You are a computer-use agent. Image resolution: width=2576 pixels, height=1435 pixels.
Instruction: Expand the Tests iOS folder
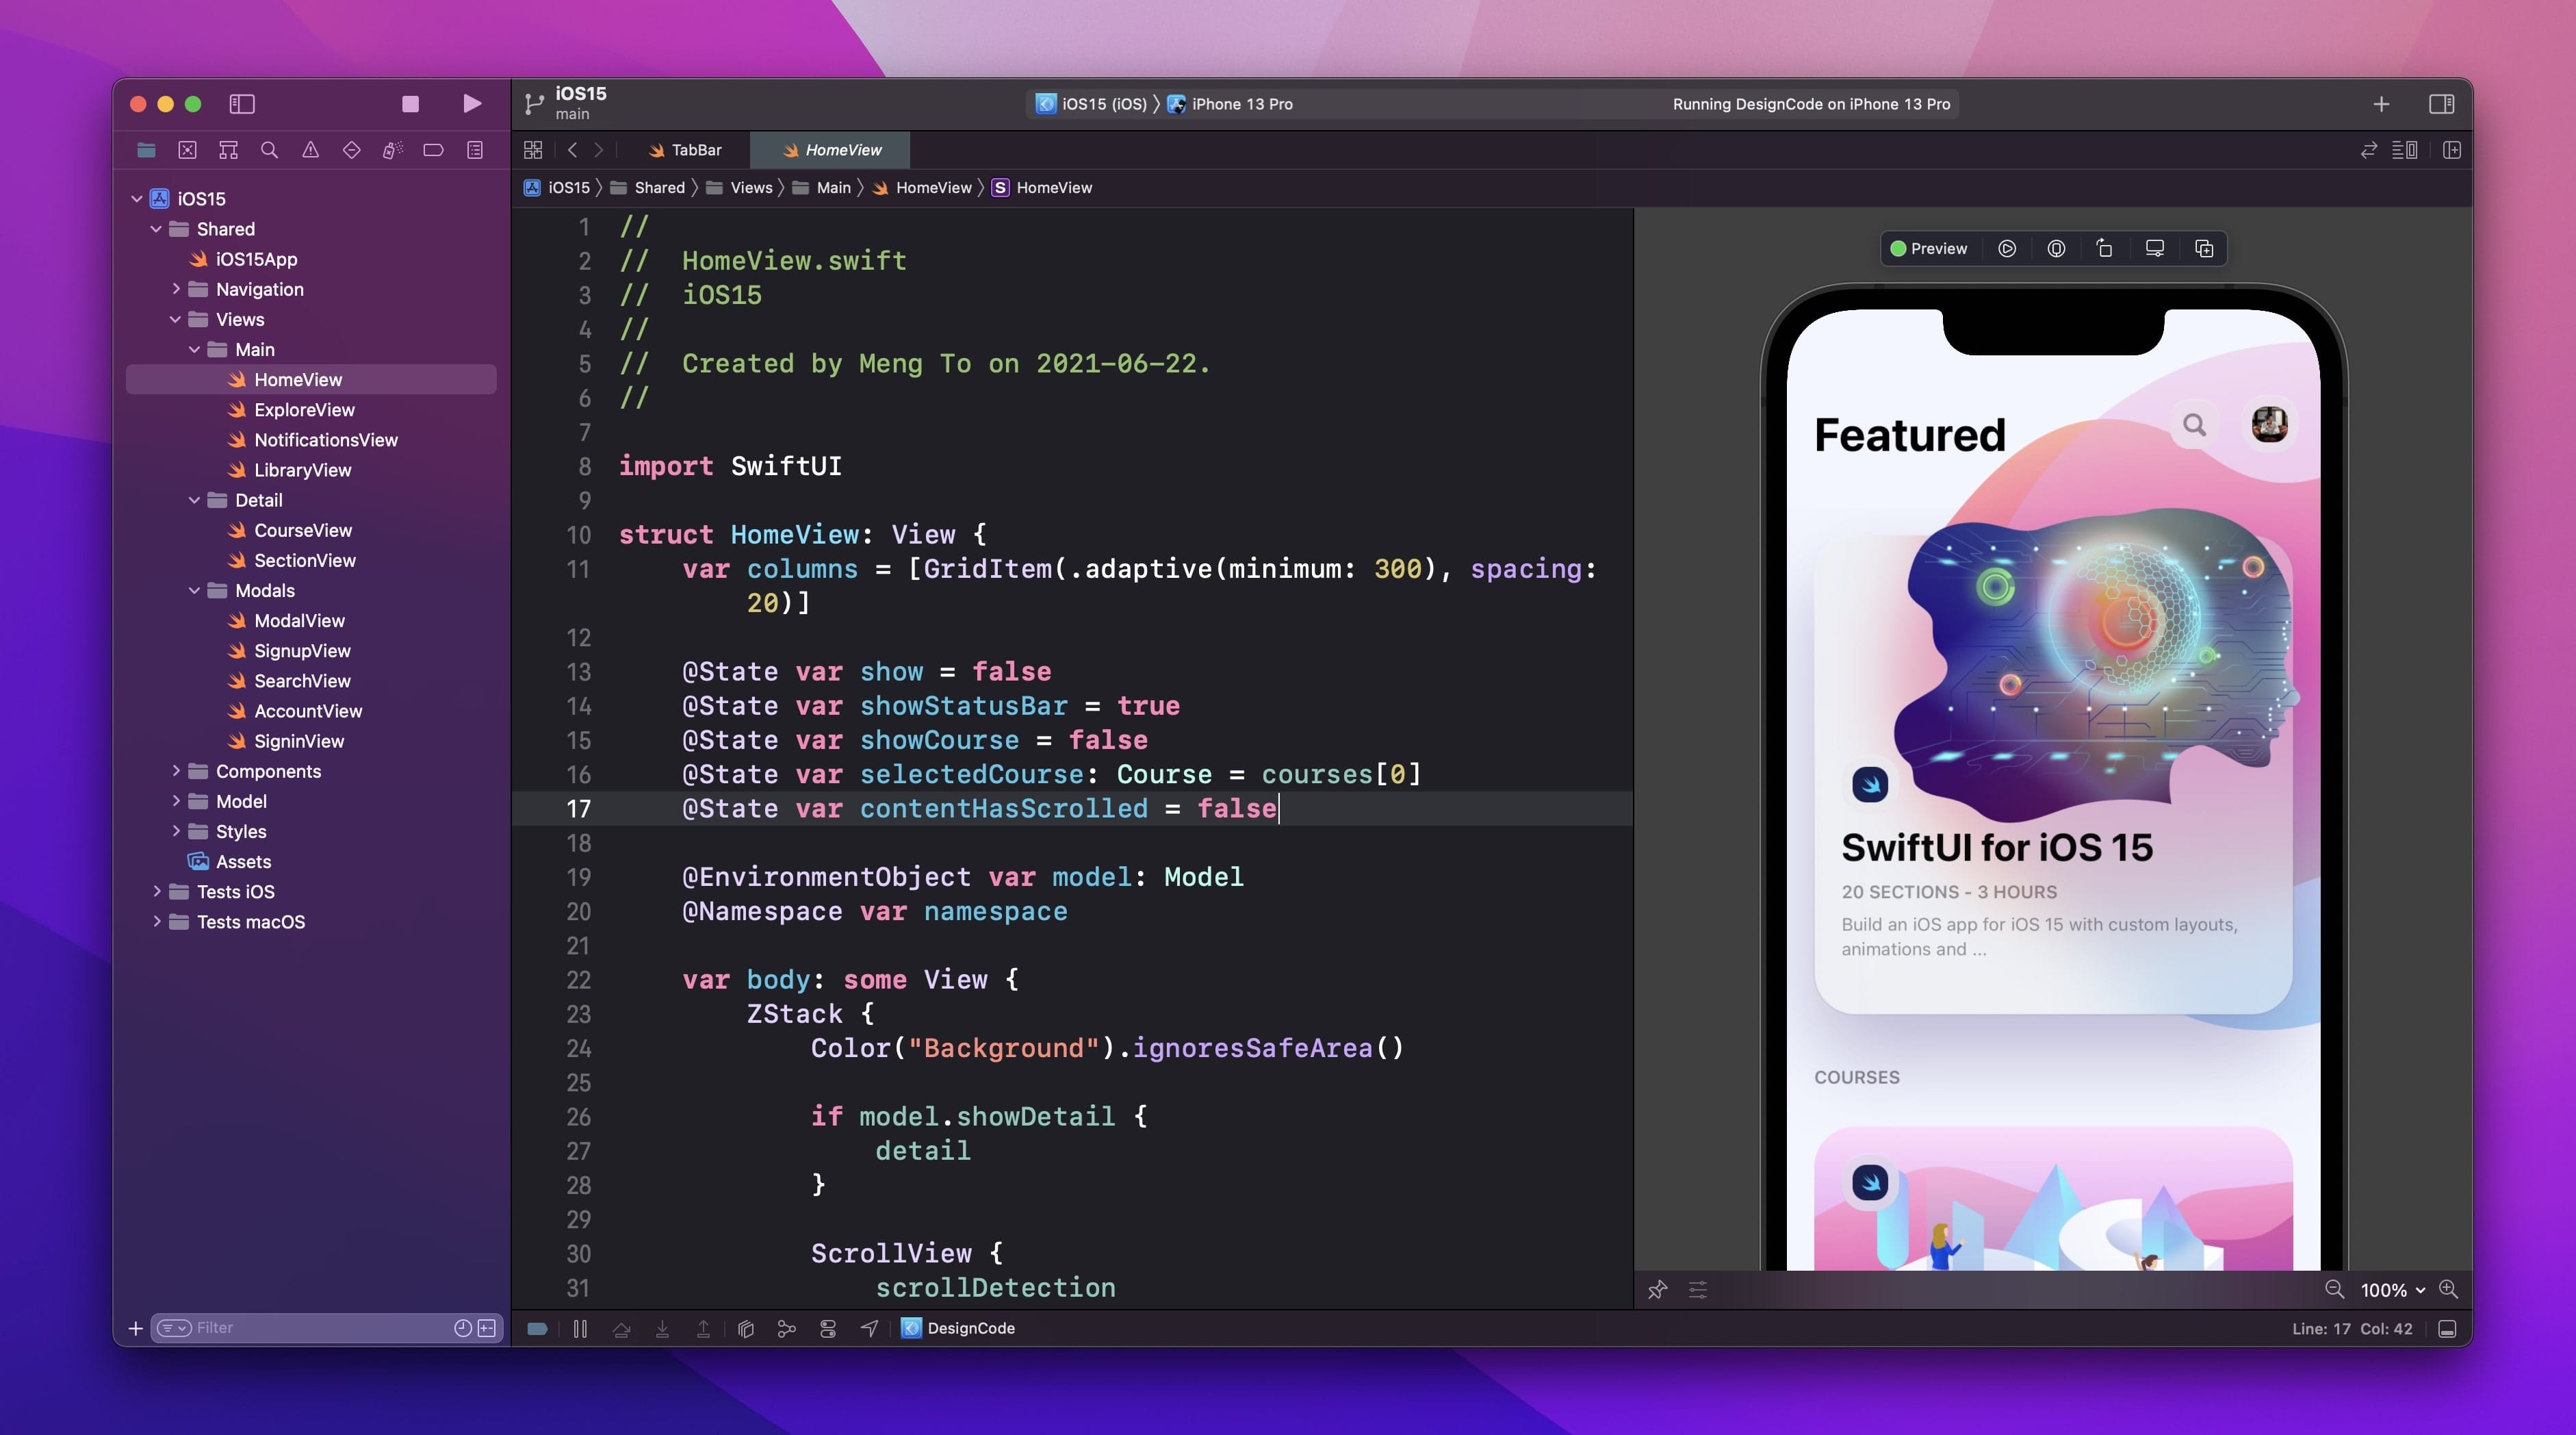pos(157,891)
